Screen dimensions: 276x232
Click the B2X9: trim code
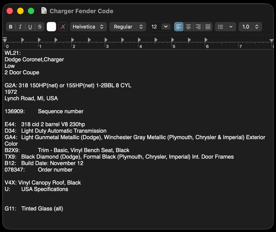[12, 150]
